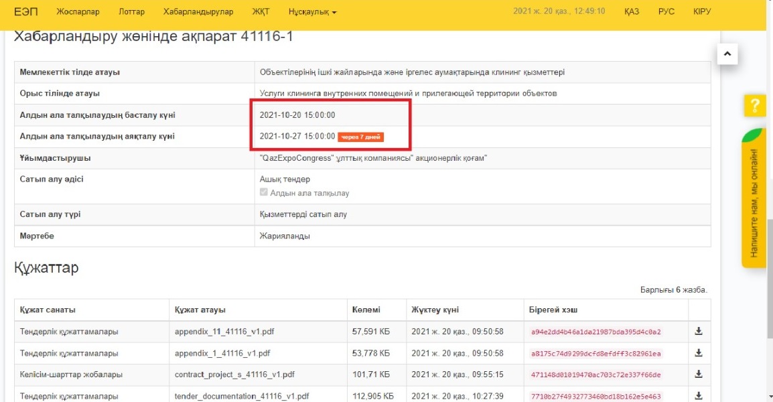This screenshot has width=773, height=402.
Task: Download the contract_project_s_41116_v1.pdf file
Action: [699, 375]
